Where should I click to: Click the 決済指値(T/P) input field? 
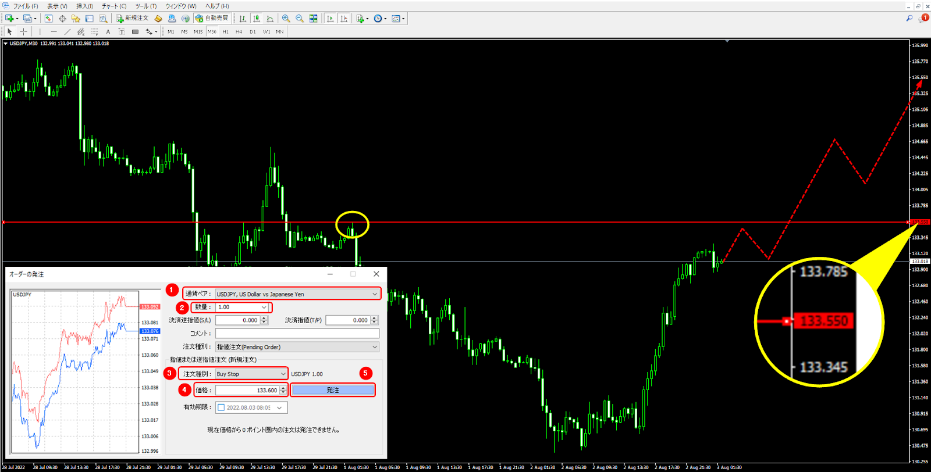[348, 320]
